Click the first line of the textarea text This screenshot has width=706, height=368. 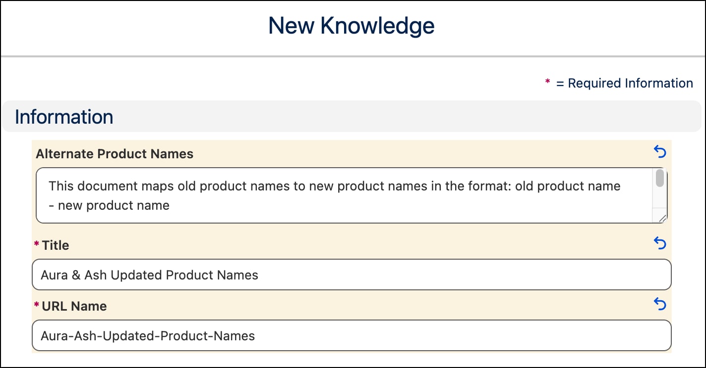[334, 186]
